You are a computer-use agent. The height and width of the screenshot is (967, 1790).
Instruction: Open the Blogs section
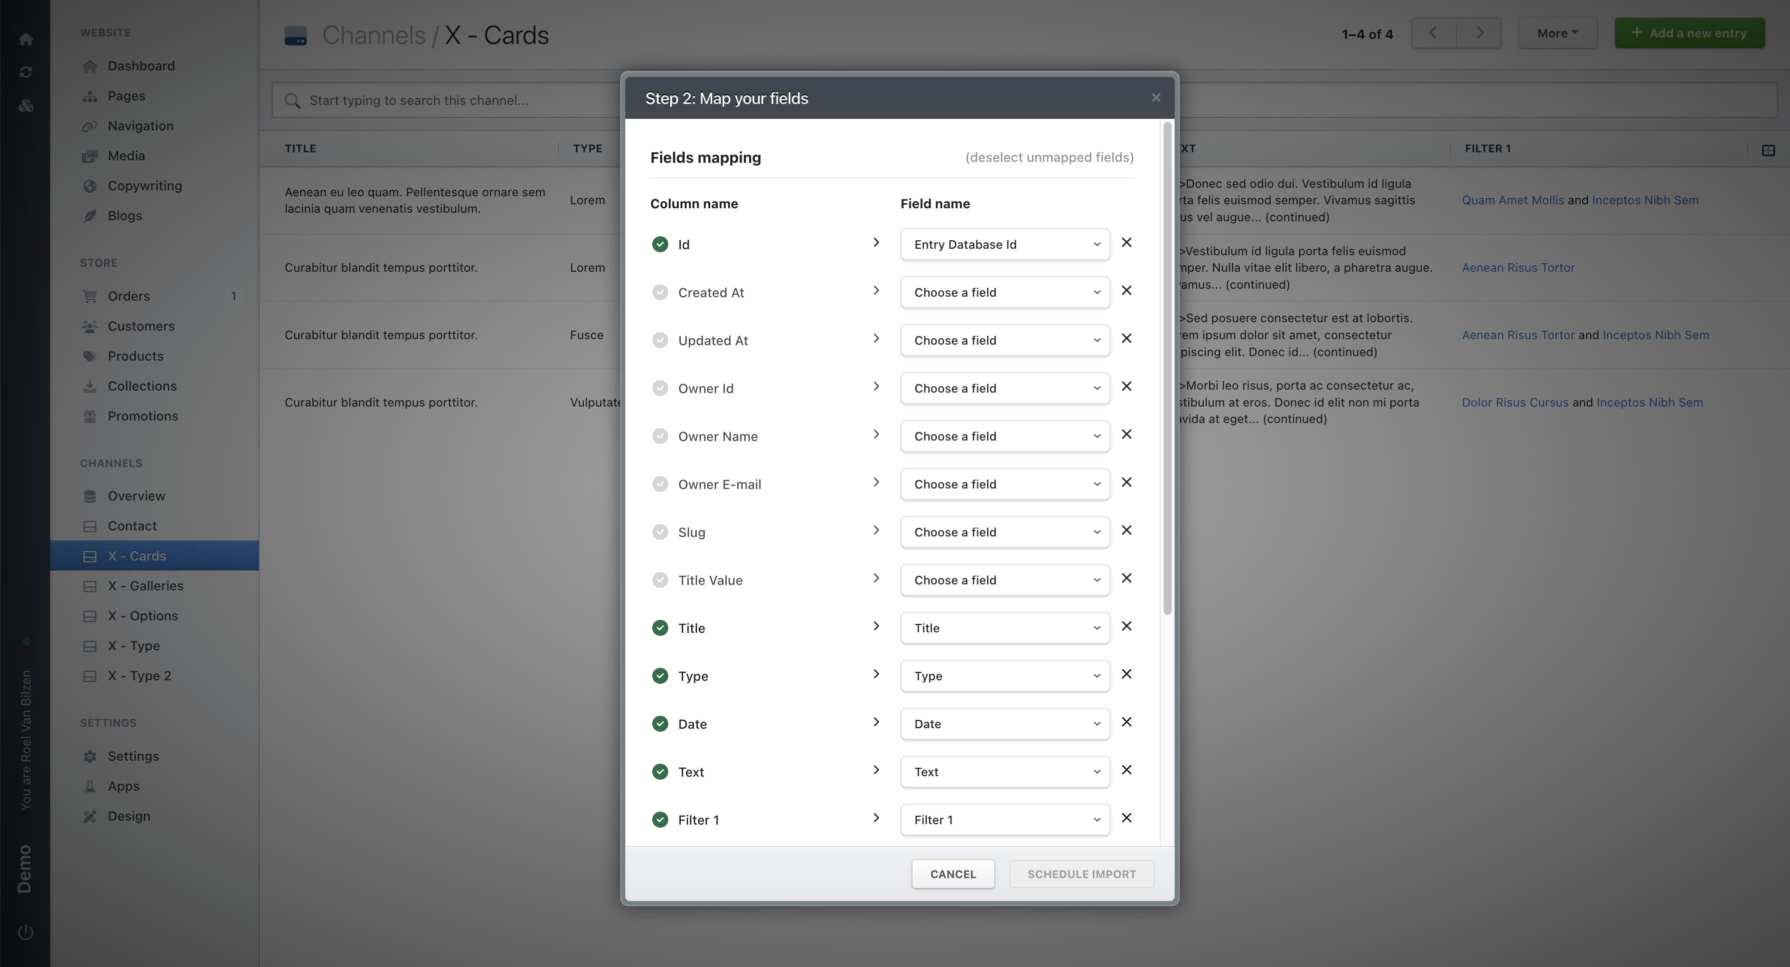click(124, 215)
